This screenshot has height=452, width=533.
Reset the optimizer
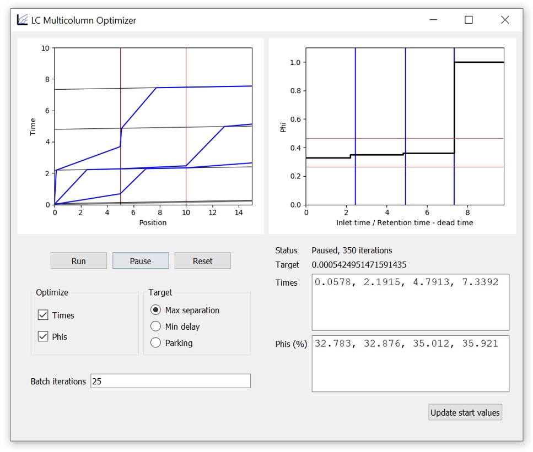pos(202,261)
